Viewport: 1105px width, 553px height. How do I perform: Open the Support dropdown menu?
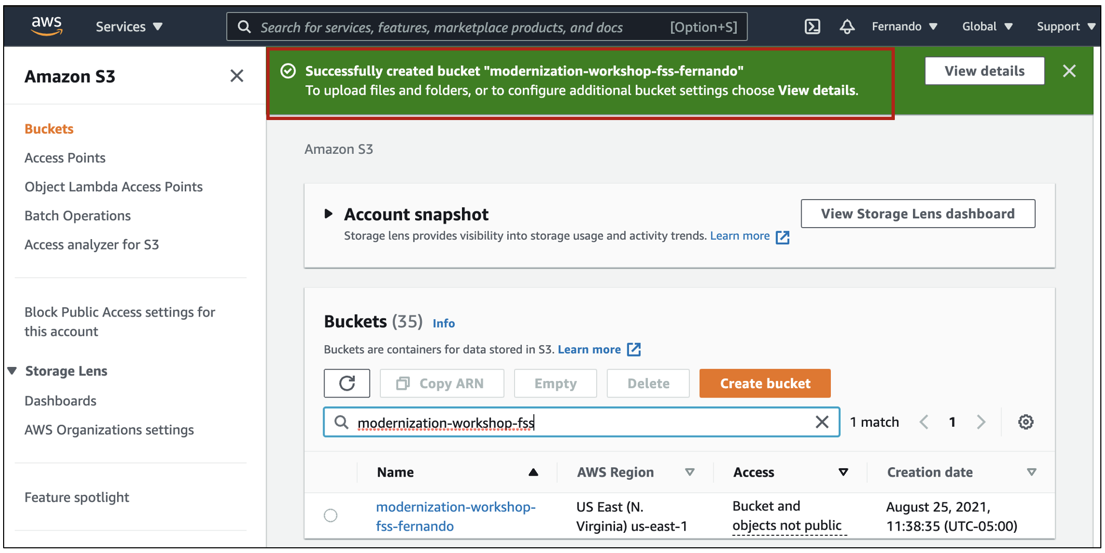point(1066,27)
